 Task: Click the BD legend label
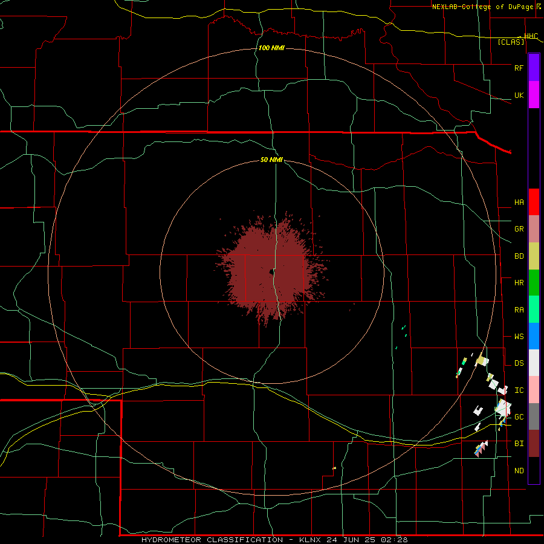click(x=519, y=256)
